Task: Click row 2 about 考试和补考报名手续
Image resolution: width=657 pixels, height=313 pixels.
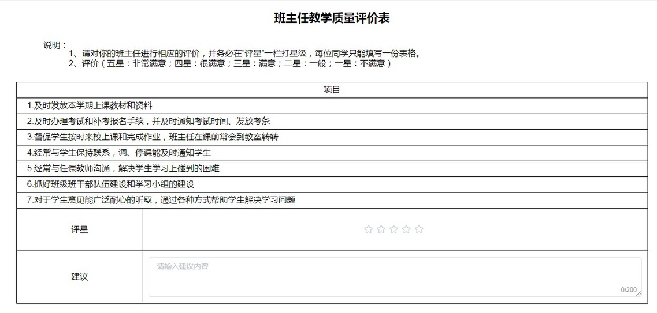Action: point(149,121)
